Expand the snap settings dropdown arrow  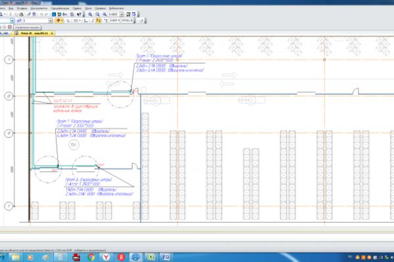(62, 20)
